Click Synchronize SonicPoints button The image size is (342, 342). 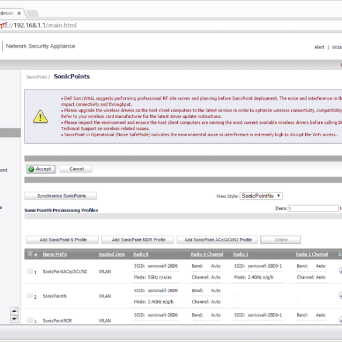click(61, 196)
